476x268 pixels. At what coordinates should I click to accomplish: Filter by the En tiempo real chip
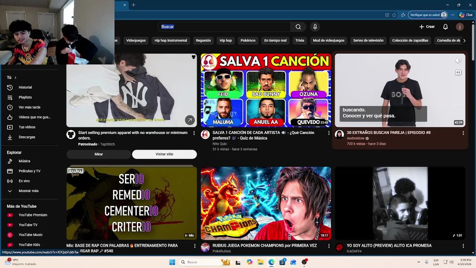(275, 41)
